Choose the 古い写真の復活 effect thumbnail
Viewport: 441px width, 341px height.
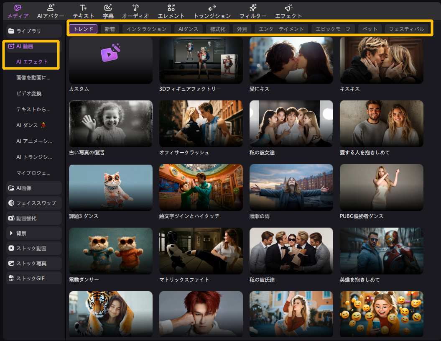111,124
